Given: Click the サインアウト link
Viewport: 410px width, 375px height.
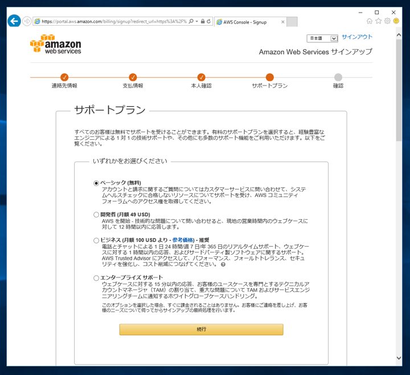Looking at the screenshot, I should [x=357, y=37].
